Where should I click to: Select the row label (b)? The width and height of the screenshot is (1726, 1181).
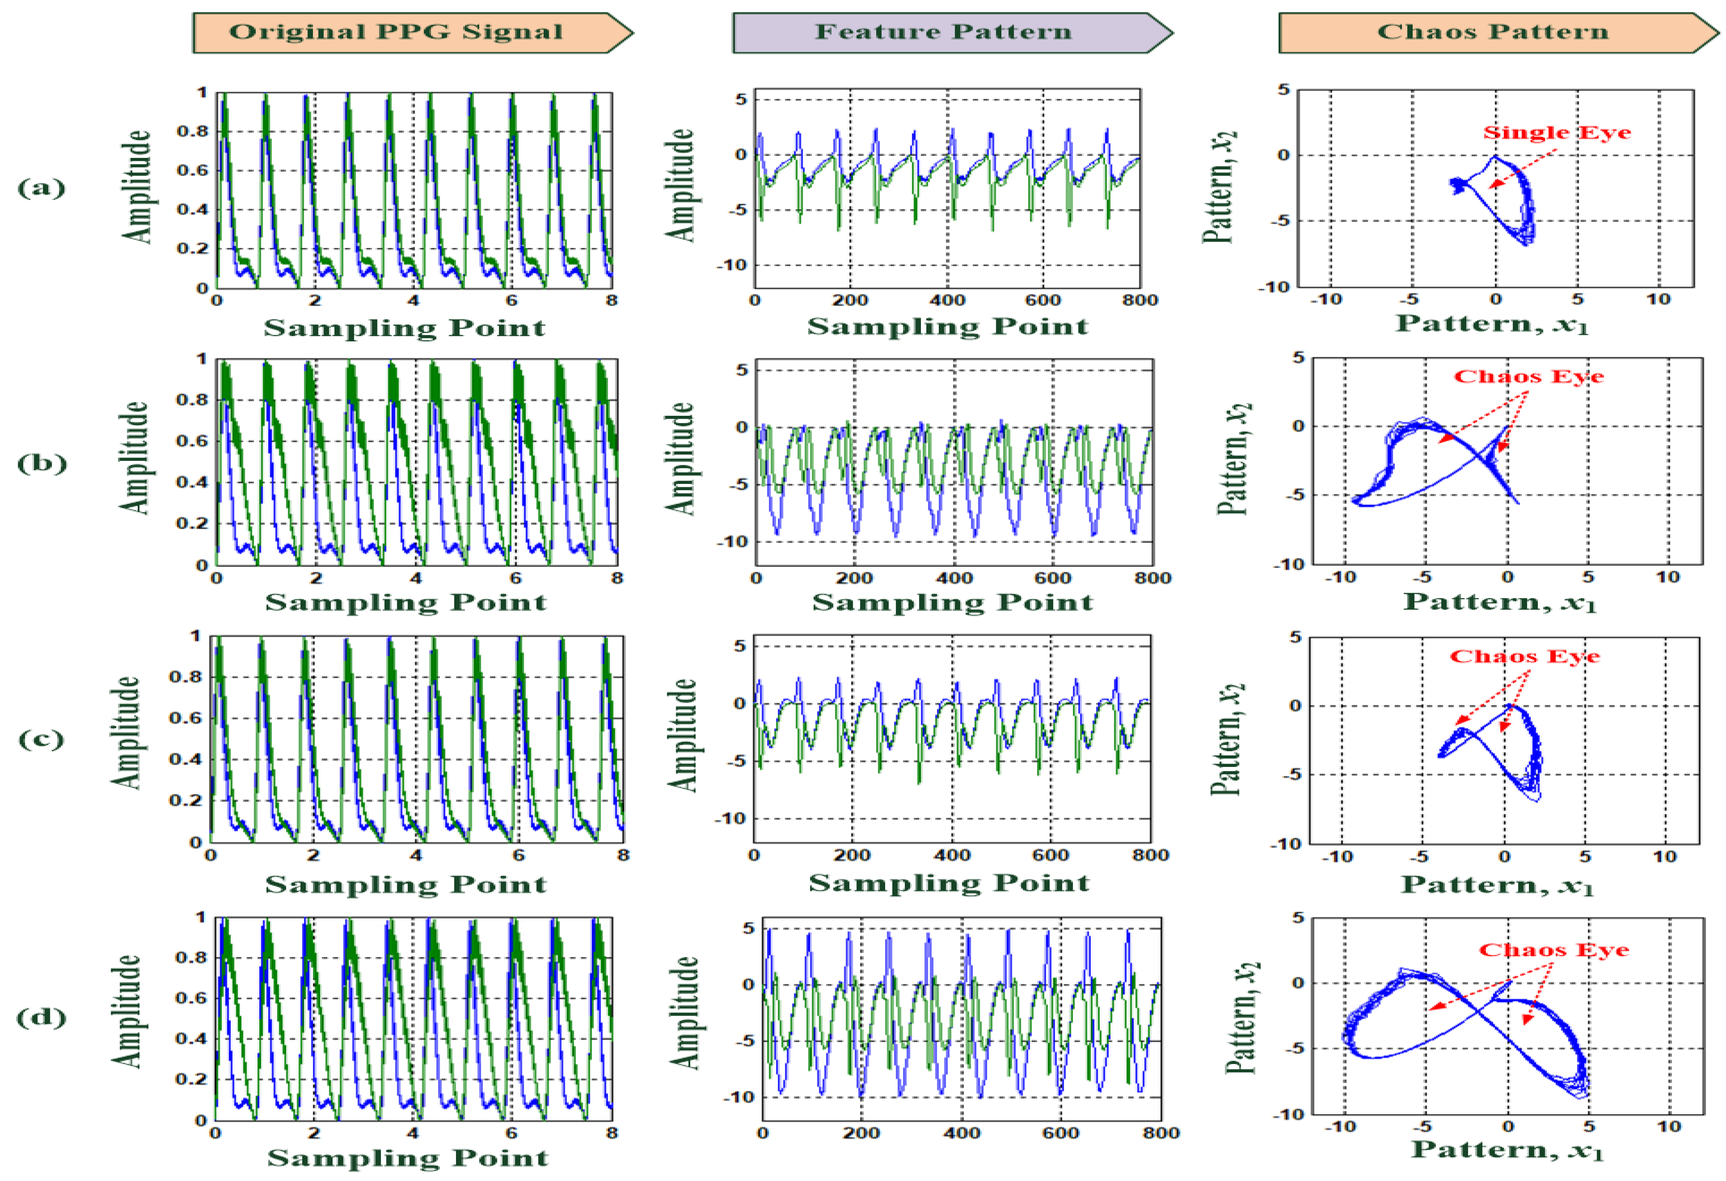pos(42,464)
